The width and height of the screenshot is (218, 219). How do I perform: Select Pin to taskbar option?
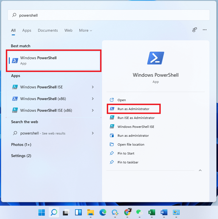pyautogui.click(x=128, y=162)
